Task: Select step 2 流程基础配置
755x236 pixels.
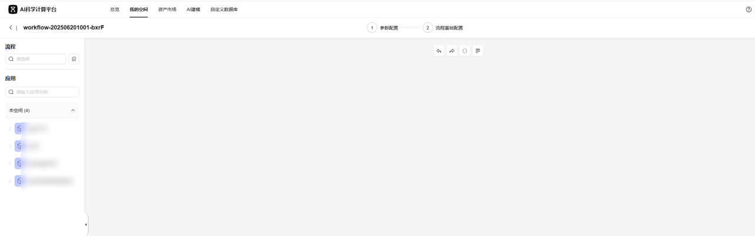Action: (443, 28)
